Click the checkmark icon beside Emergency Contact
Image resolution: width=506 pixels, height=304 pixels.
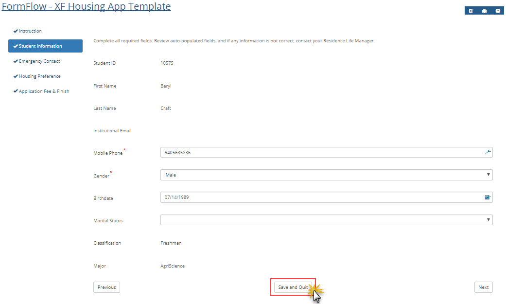(16, 61)
